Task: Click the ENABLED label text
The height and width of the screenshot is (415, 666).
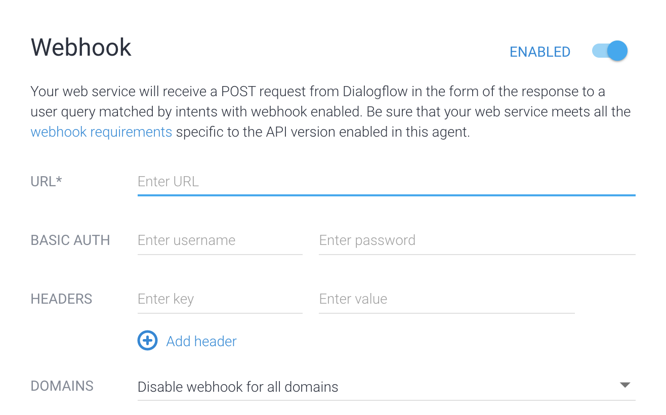Action: coord(539,52)
